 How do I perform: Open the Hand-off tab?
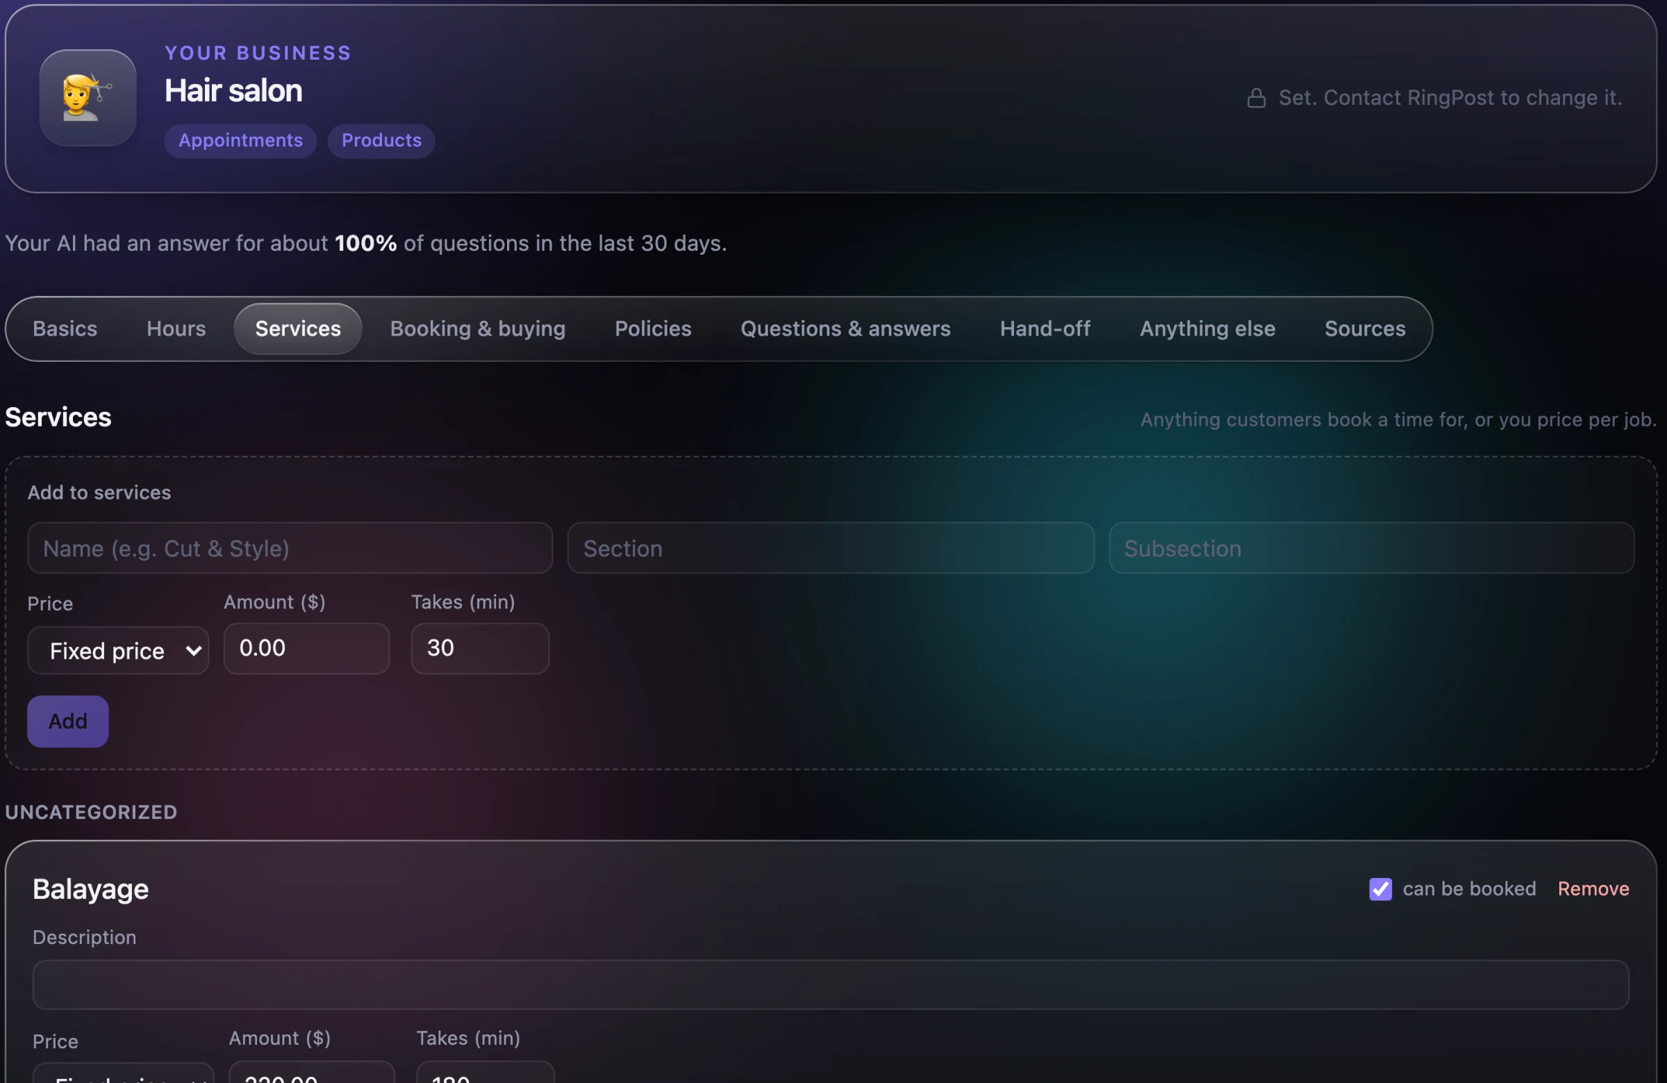pos(1045,329)
